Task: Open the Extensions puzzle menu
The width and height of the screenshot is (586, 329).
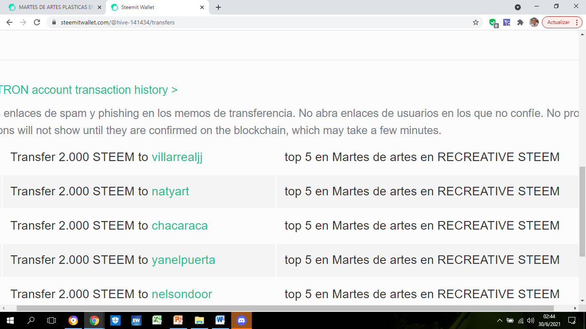Action: [x=520, y=22]
